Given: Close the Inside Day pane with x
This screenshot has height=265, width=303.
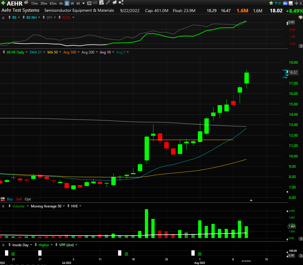Looking at the screenshot, I should pyautogui.click(x=3, y=245).
